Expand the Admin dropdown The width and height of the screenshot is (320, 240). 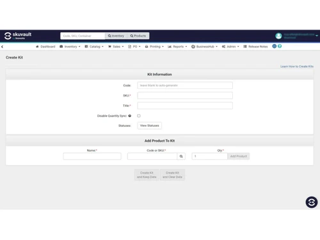[238, 47]
